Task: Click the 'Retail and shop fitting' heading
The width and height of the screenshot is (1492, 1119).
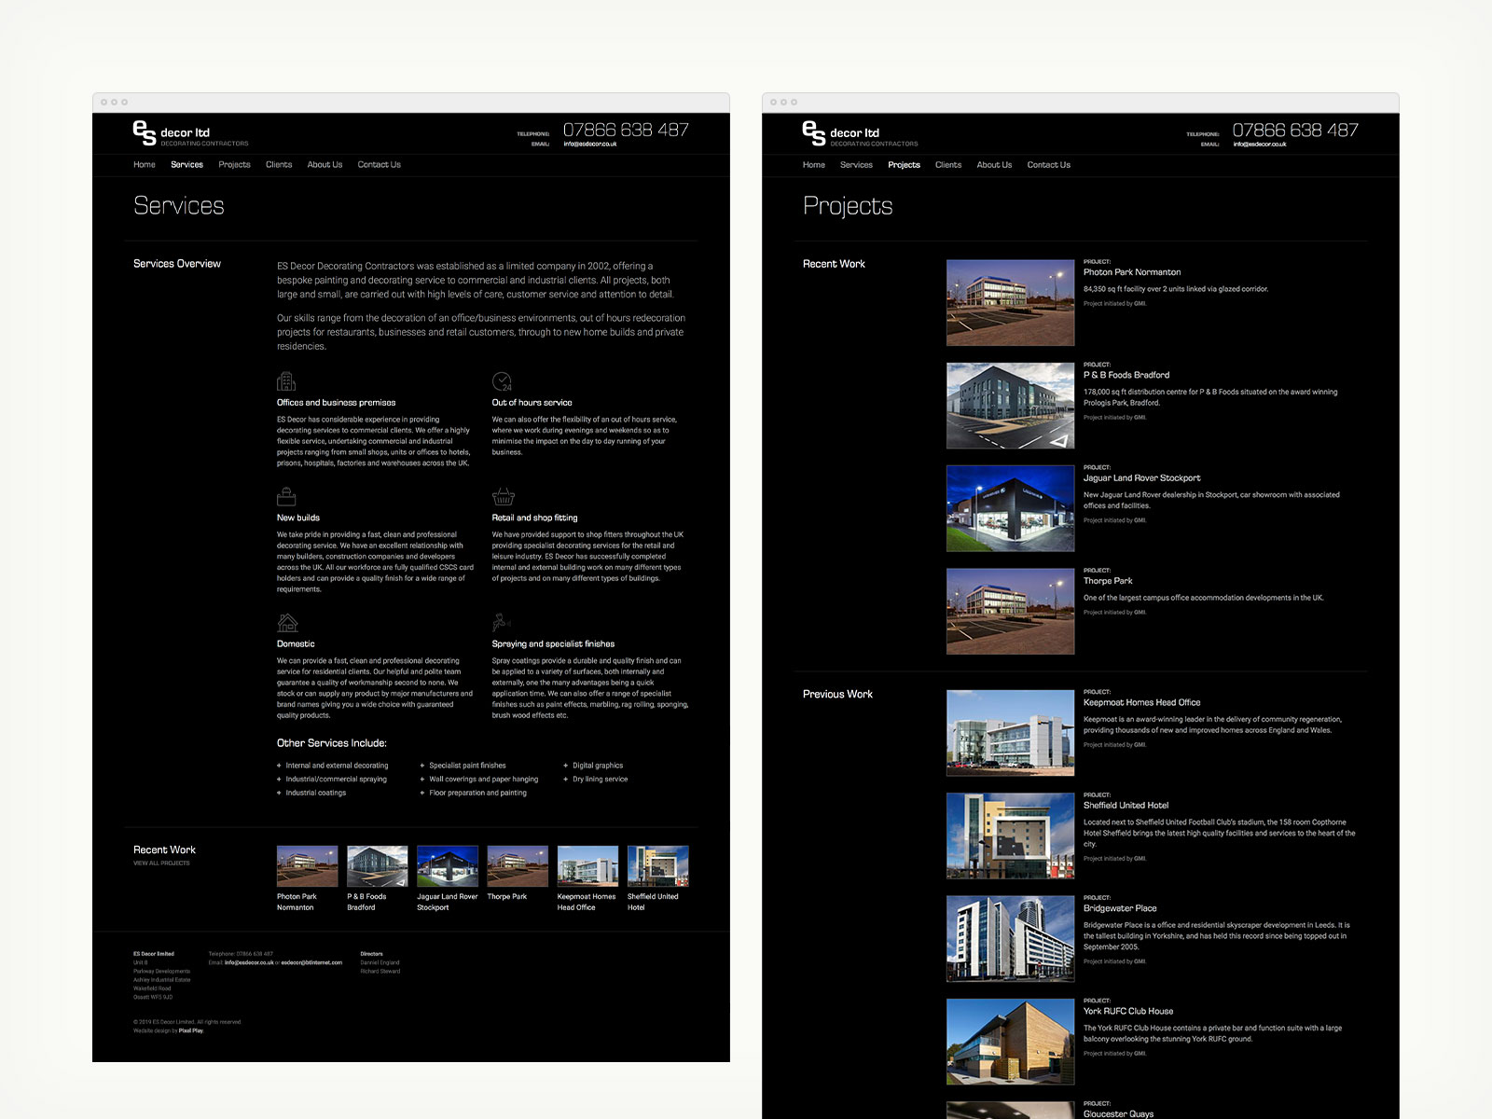Action: [534, 518]
